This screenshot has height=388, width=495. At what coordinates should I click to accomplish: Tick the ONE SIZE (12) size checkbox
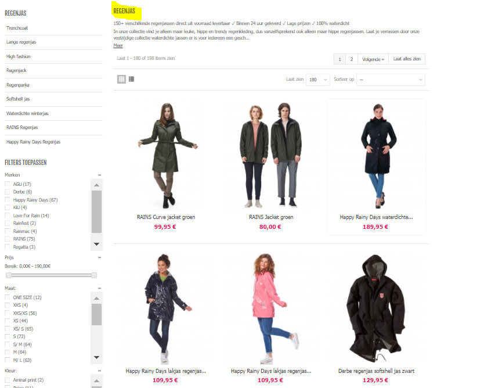point(8,297)
